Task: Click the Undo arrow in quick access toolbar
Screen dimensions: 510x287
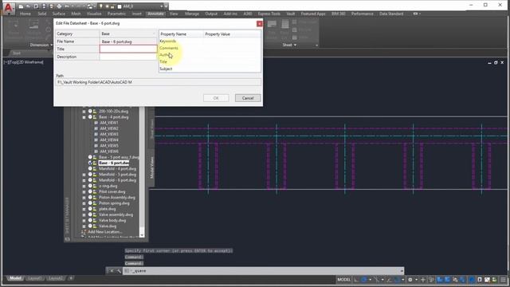Action: 67,6
